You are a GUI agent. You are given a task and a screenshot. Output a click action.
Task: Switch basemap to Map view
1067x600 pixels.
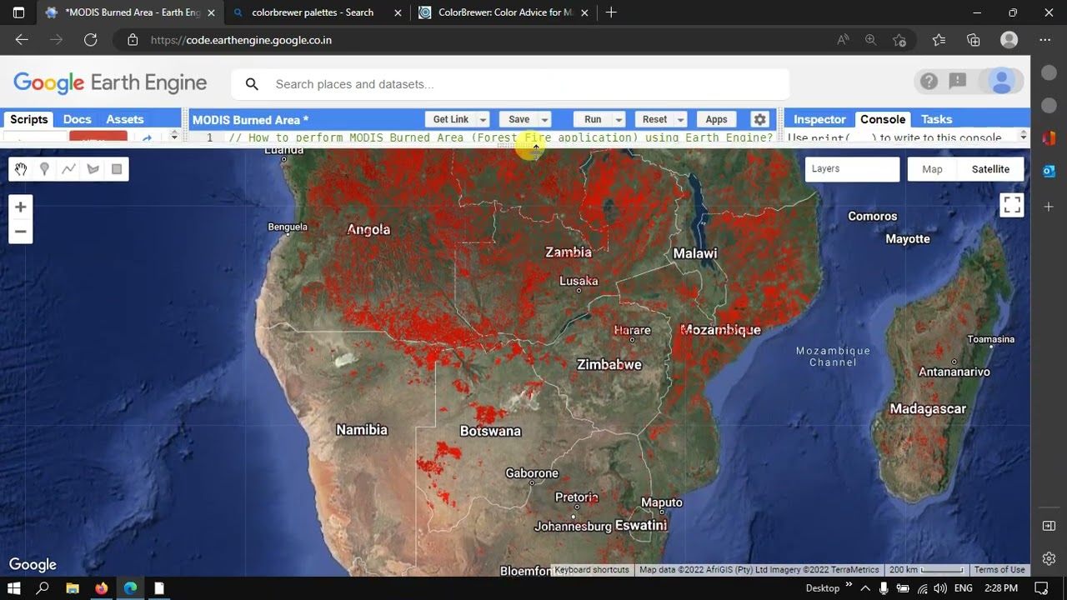(x=932, y=169)
